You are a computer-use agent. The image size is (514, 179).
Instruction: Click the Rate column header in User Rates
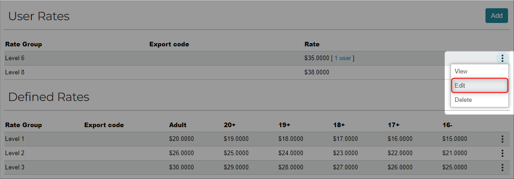point(312,44)
